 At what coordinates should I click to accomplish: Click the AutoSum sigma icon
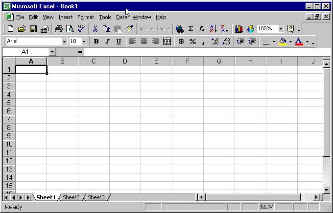pyautogui.click(x=191, y=29)
